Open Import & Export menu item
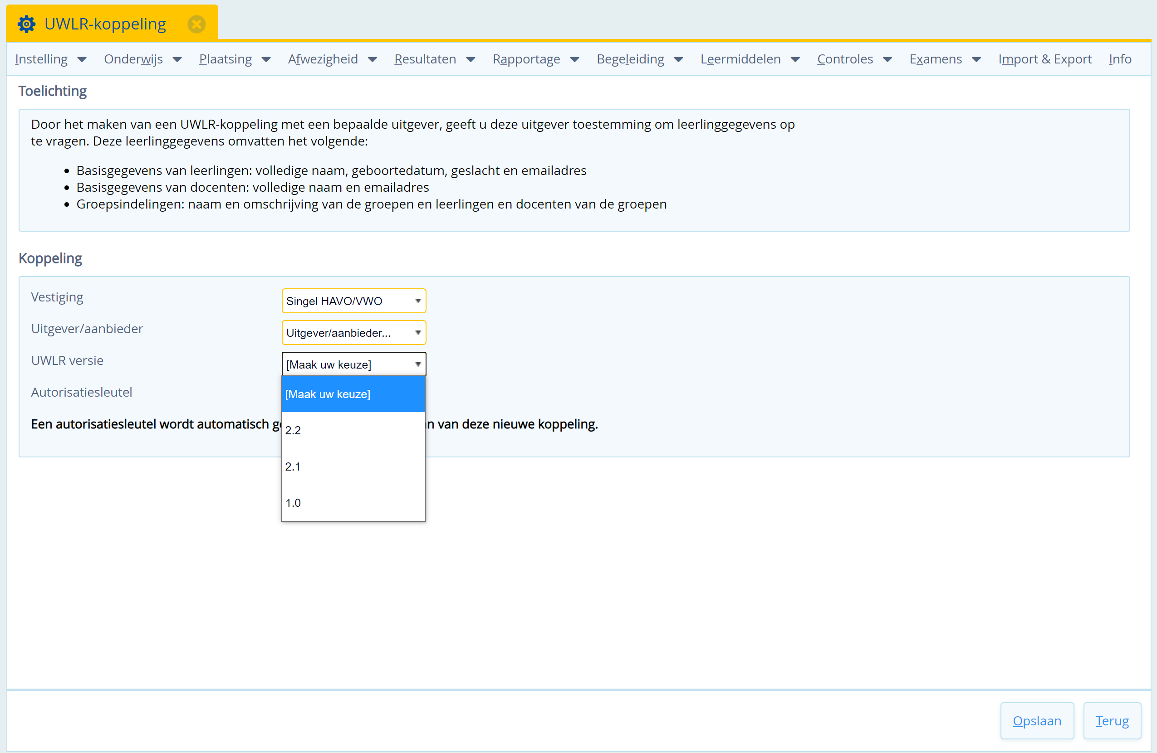Viewport: 1157px width, 753px height. pyautogui.click(x=1044, y=59)
